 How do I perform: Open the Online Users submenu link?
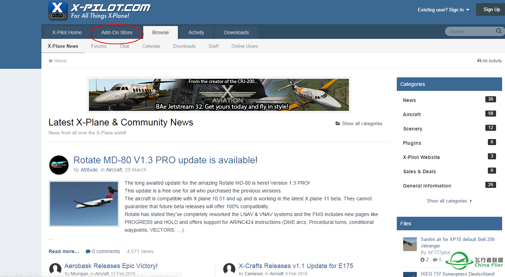(245, 46)
